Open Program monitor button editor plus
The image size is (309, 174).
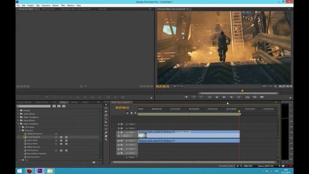(290, 98)
